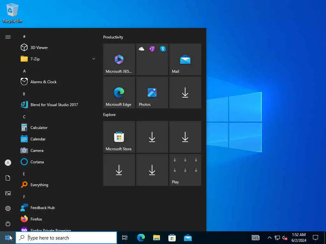Open the Play folder tile

tap(185, 170)
